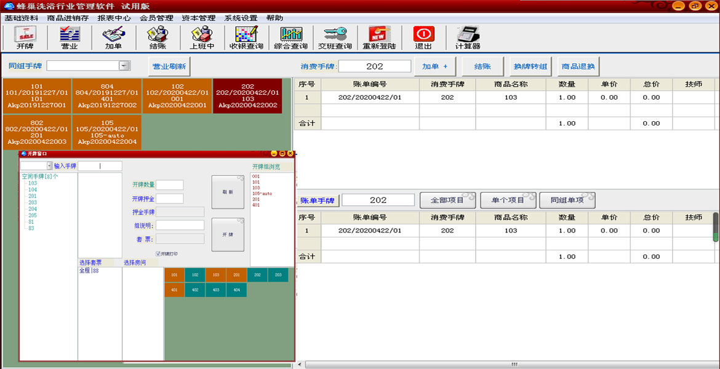Image resolution: width=720 pixels, height=369 pixels.
Task: Select 203 under the 空闲手牌 tree
Action: (33, 202)
